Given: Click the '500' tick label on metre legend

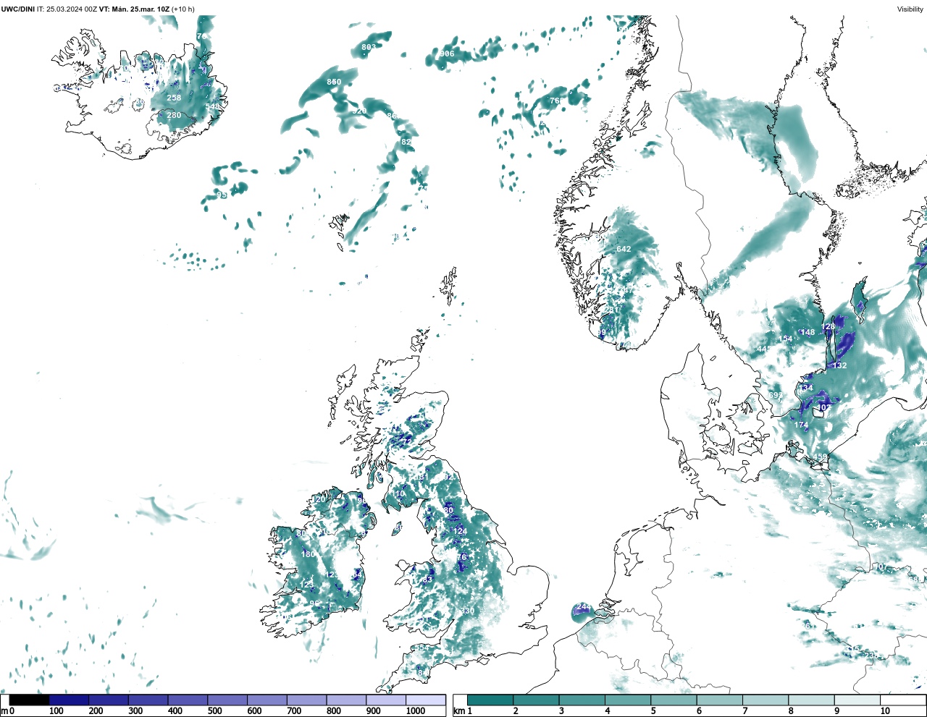Looking at the screenshot, I should 214,711.
